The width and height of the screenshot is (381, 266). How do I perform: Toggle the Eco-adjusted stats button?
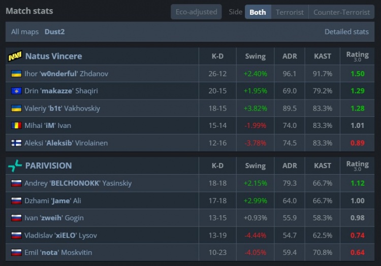click(x=196, y=12)
